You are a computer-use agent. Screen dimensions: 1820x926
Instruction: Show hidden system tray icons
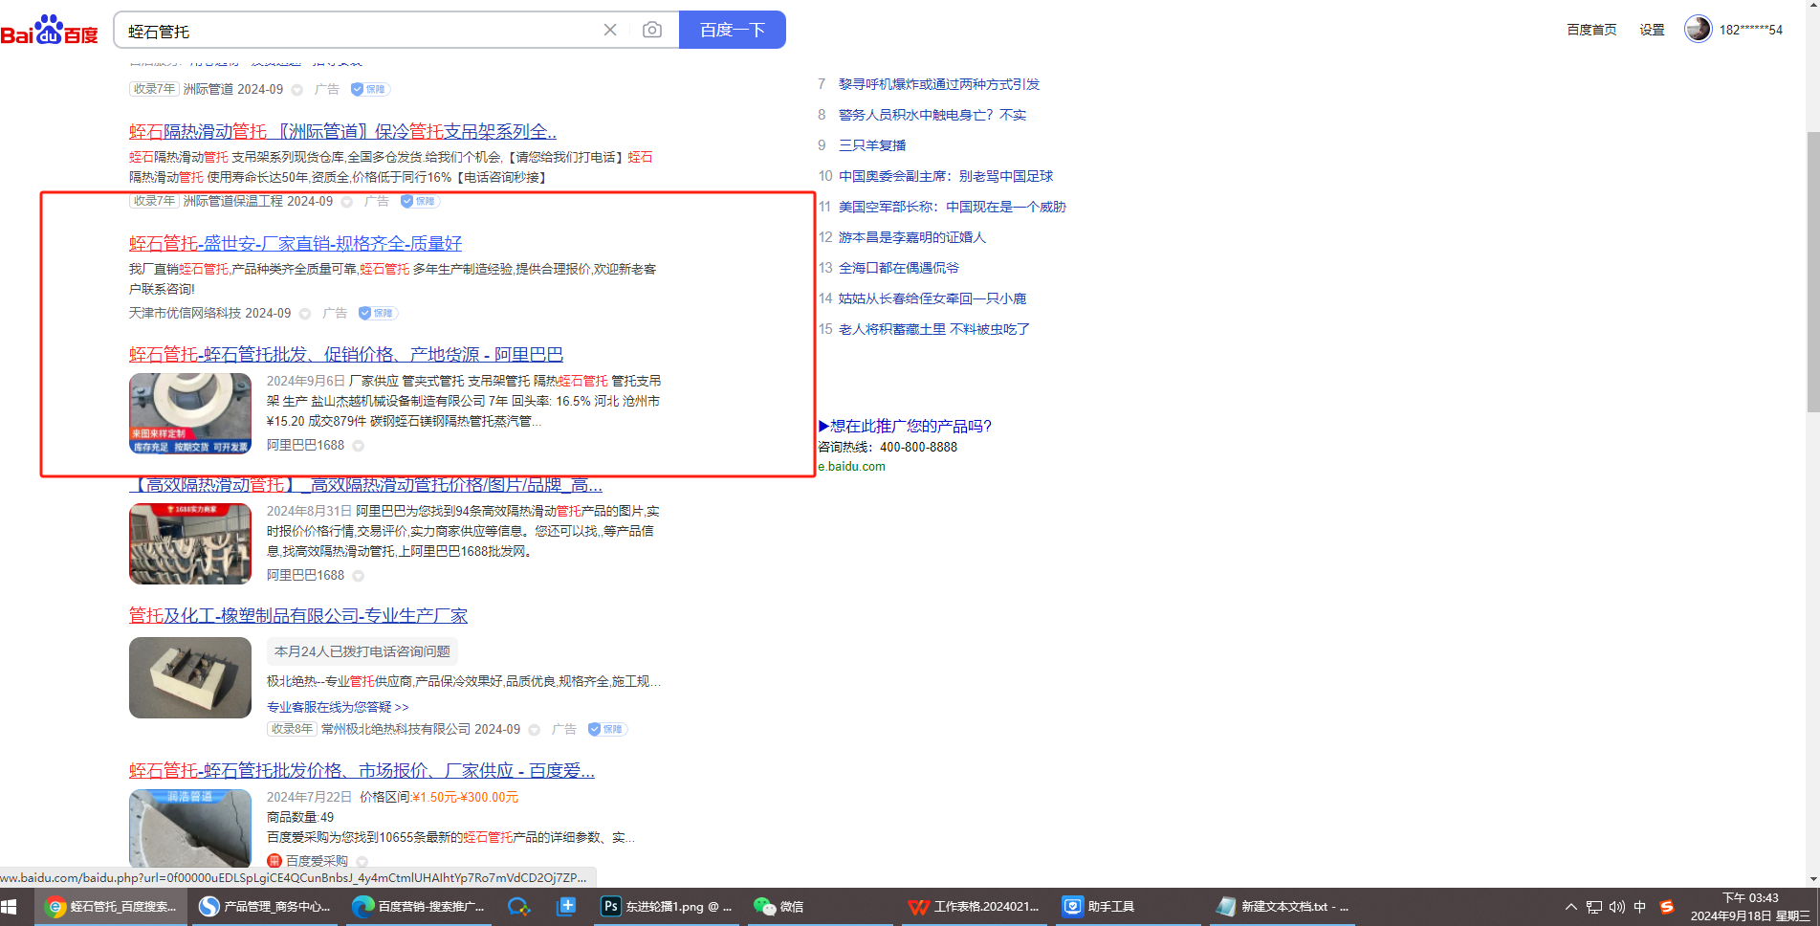coord(1570,907)
